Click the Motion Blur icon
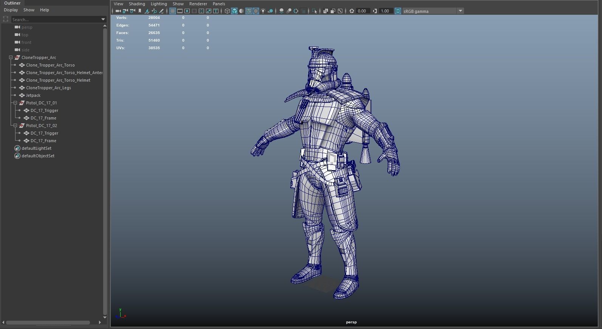Screen dimensions: 602x329 pos(289,11)
